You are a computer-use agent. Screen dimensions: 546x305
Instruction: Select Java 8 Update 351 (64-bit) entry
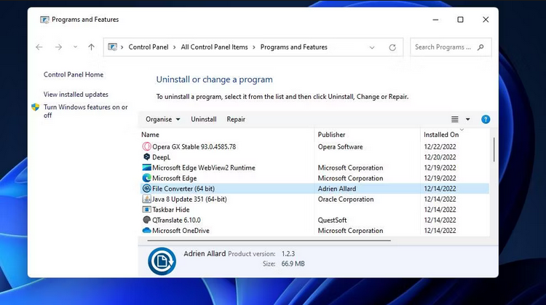(x=189, y=199)
